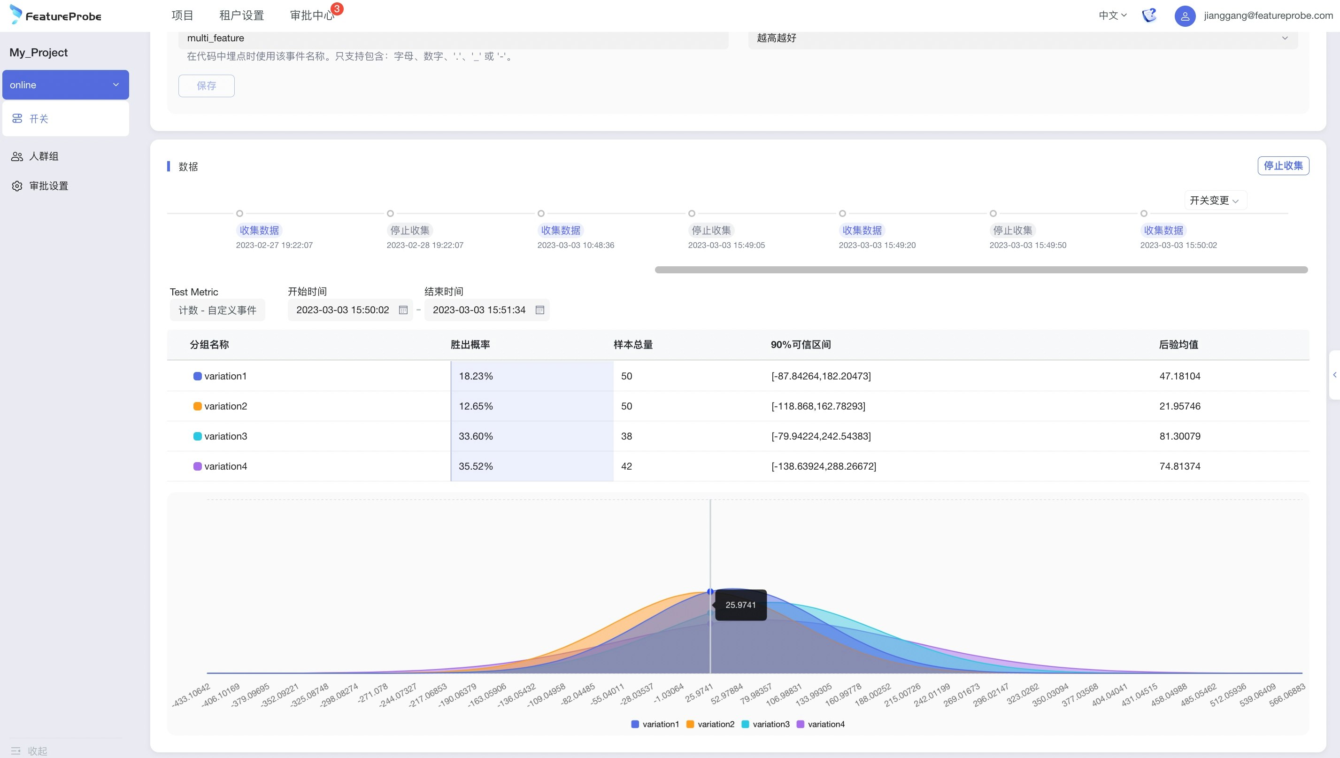
Task: Click the 90%可信区间 column header
Action: pos(801,345)
